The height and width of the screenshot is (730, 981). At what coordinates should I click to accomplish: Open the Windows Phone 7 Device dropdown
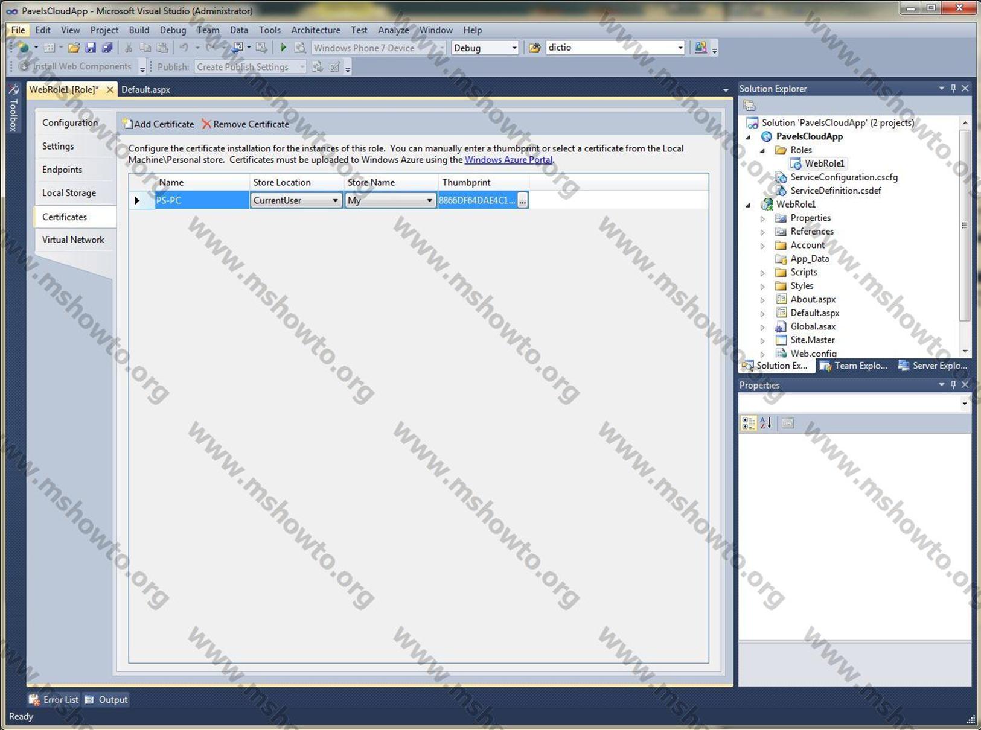click(441, 48)
